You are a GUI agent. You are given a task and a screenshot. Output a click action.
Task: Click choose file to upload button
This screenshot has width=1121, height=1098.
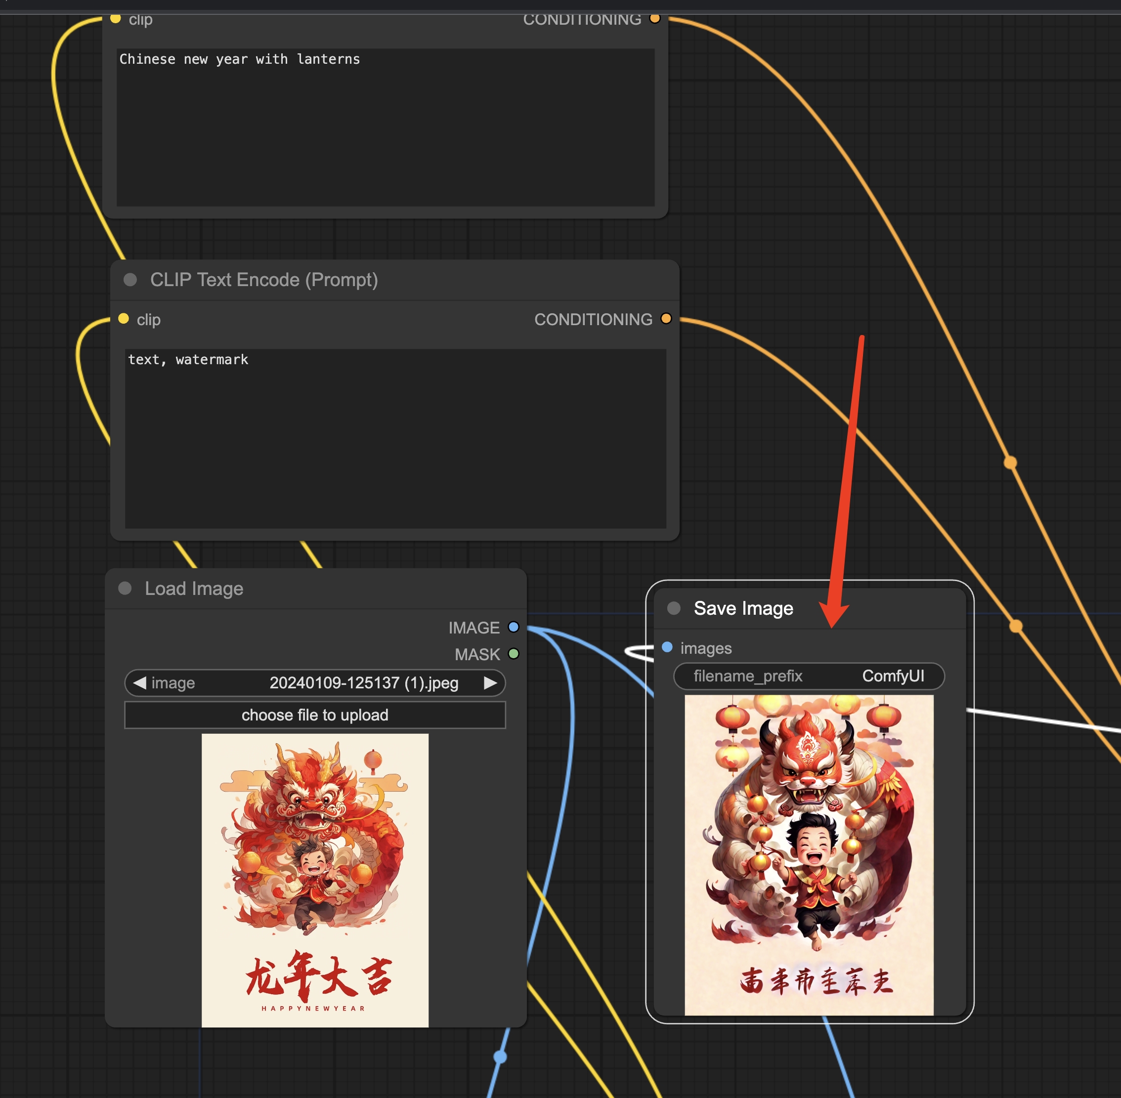[314, 715]
